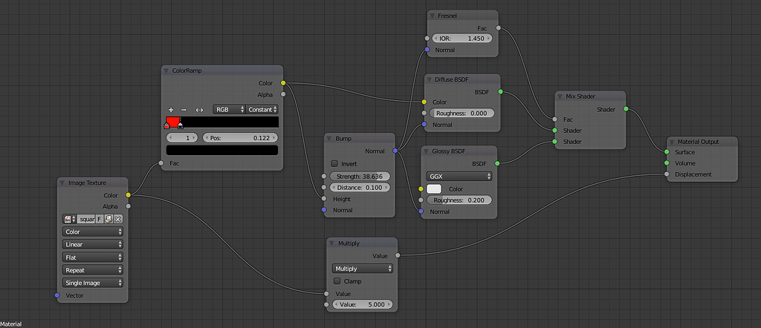Click Bump Height input socket

pyautogui.click(x=324, y=199)
